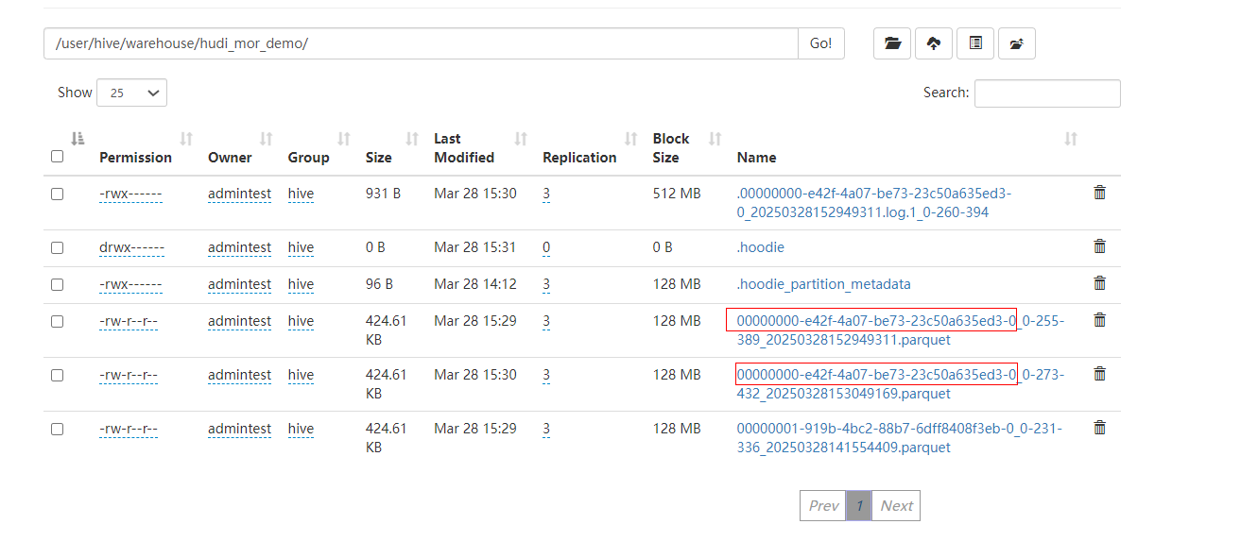Viewport: 1241px width, 558px height.
Task: Tick the checkbox for the .hoodie row
Action: pos(57,247)
